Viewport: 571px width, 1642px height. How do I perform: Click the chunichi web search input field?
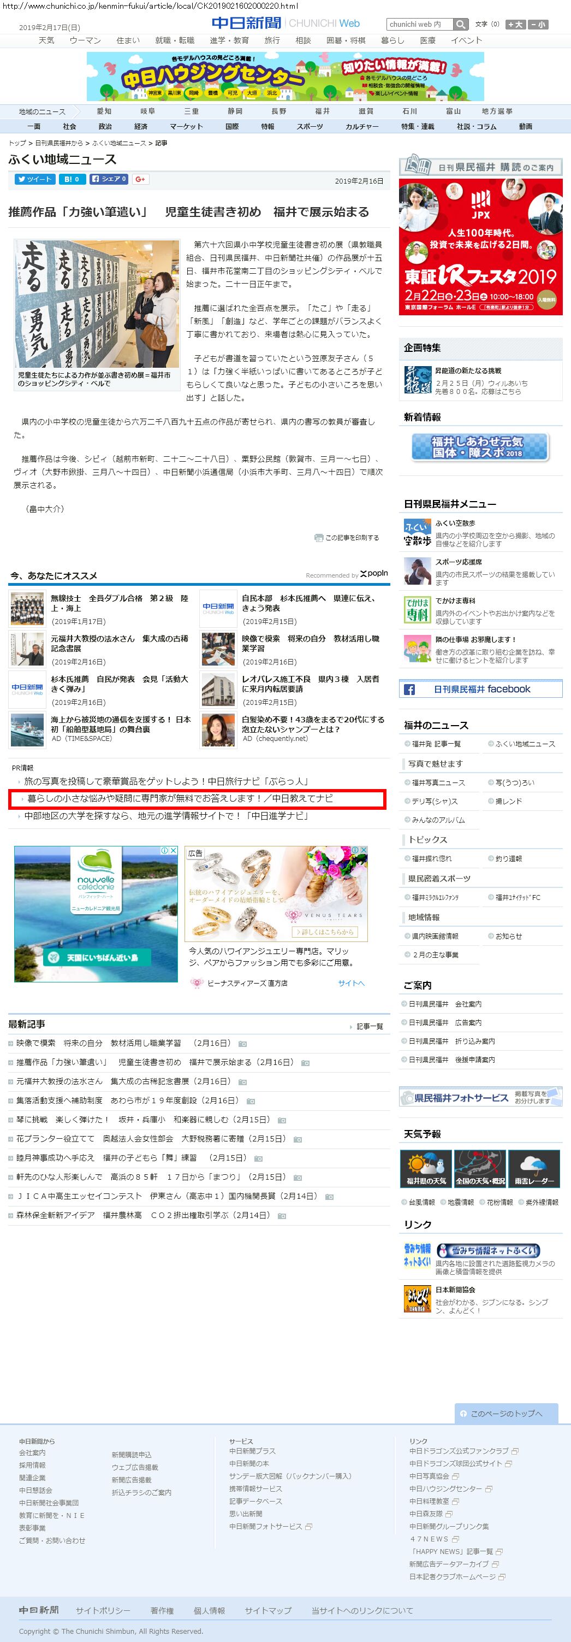pyautogui.click(x=419, y=24)
